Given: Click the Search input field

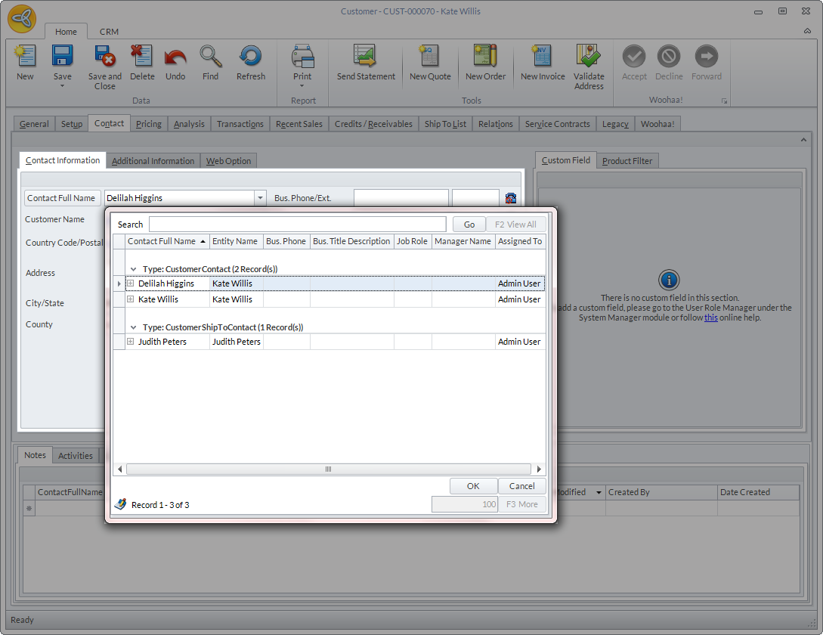Looking at the screenshot, I should click(x=297, y=225).
